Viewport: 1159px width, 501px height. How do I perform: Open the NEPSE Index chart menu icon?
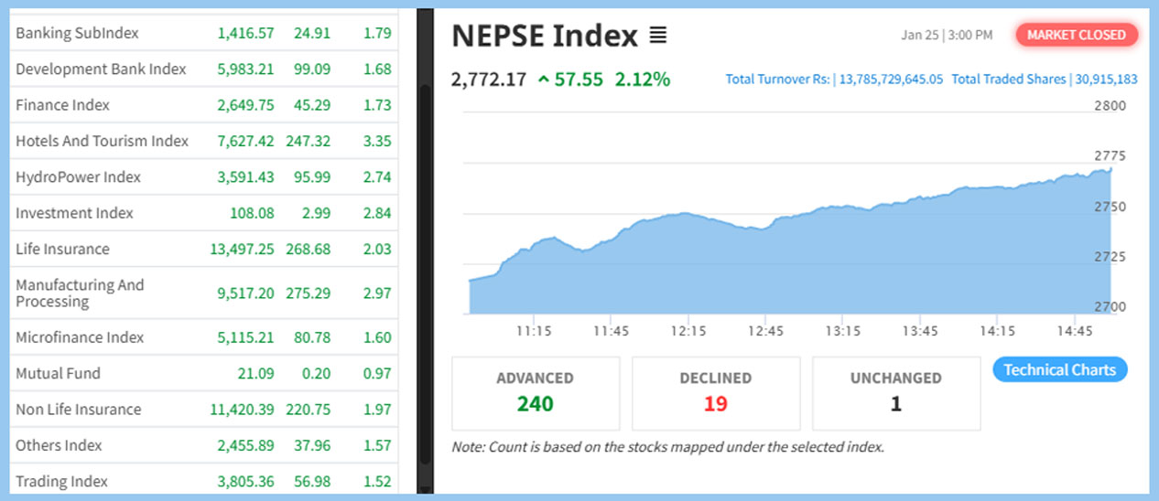(657, 36)
